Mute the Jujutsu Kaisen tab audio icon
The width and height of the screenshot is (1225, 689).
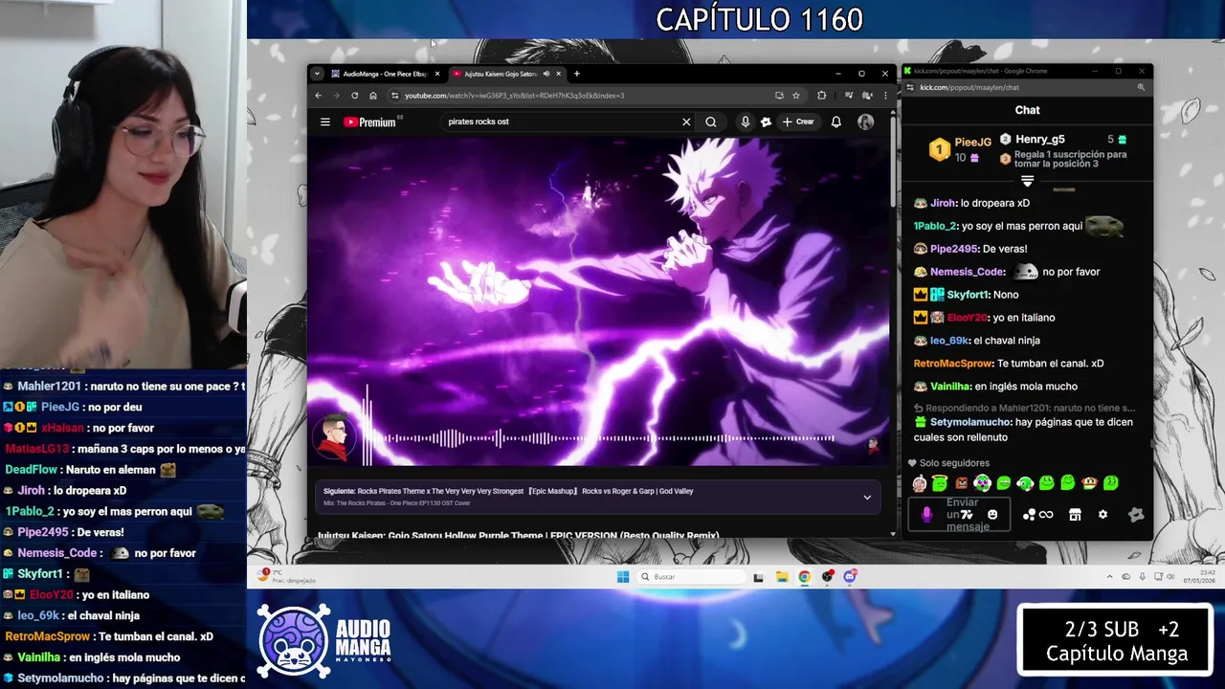pyautogui.click(x=546, y=74)
